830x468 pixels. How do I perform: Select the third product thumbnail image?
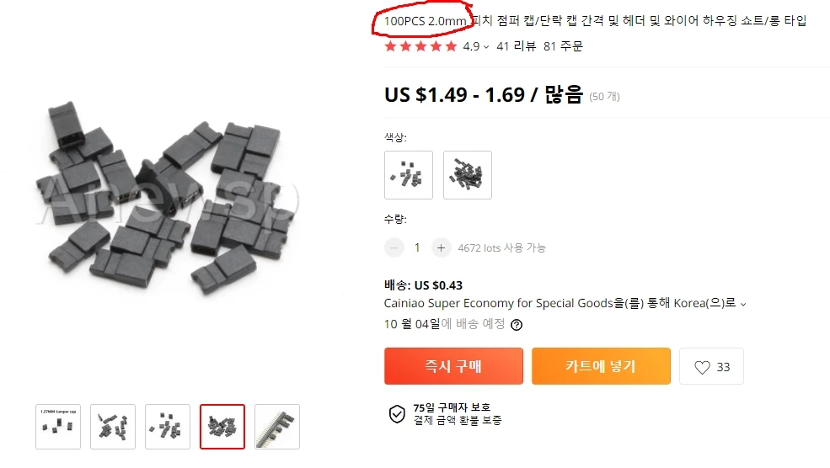tap(168, 427)
